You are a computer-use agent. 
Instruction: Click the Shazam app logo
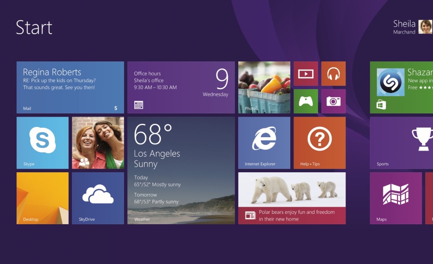point(391,82)
